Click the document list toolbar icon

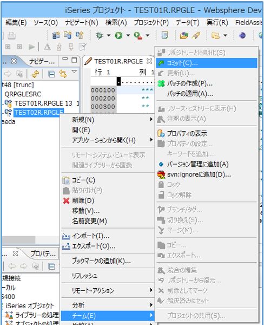click(164, 35)
